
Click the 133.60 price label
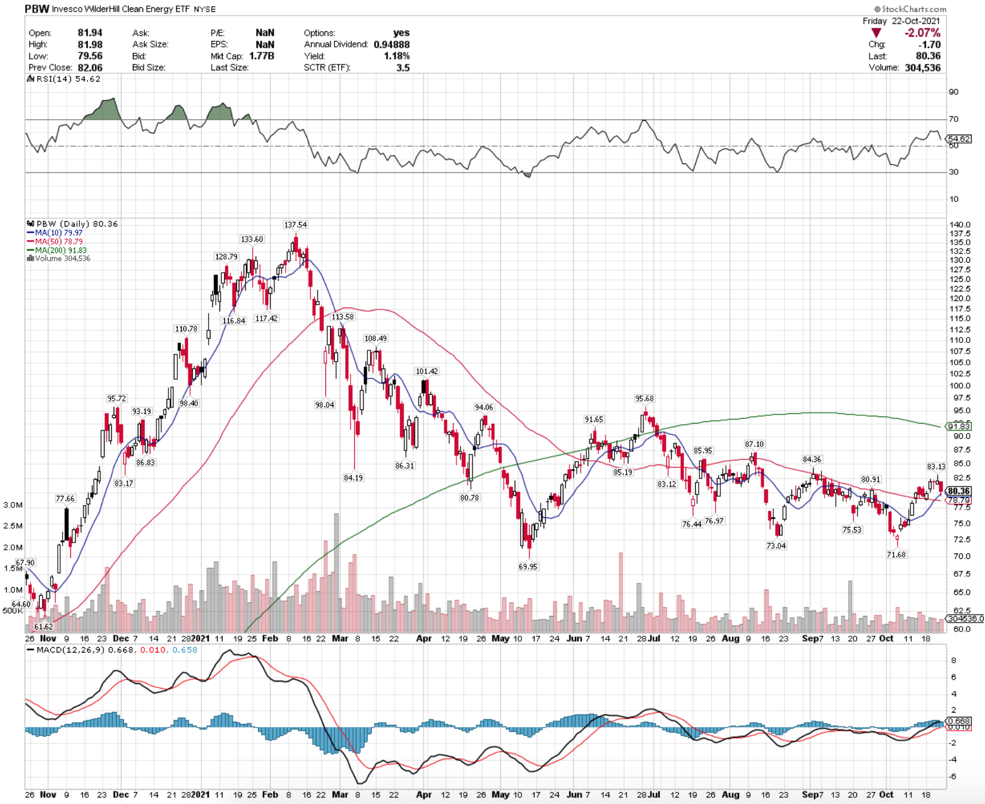[252, 239]
